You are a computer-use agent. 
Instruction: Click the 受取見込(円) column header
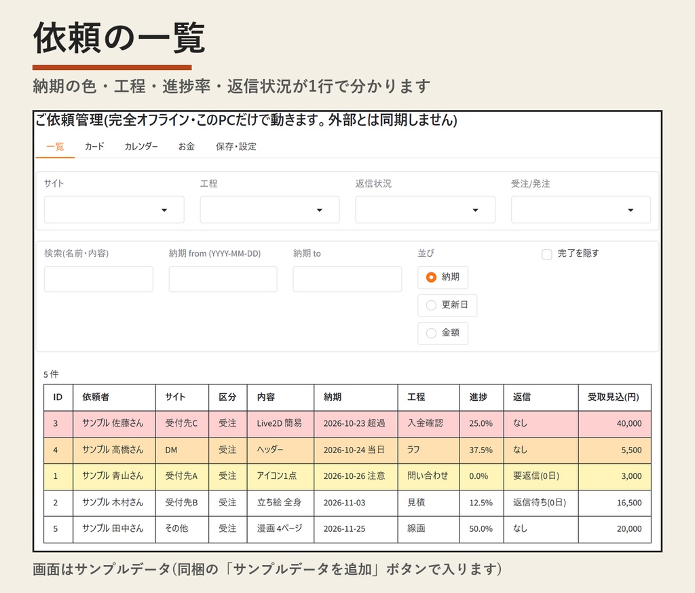tap(615, 397)
